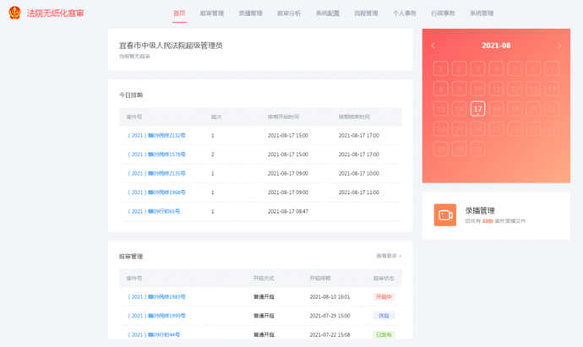Open case (2021)赣09民终1999号 link

coord(156,316)
